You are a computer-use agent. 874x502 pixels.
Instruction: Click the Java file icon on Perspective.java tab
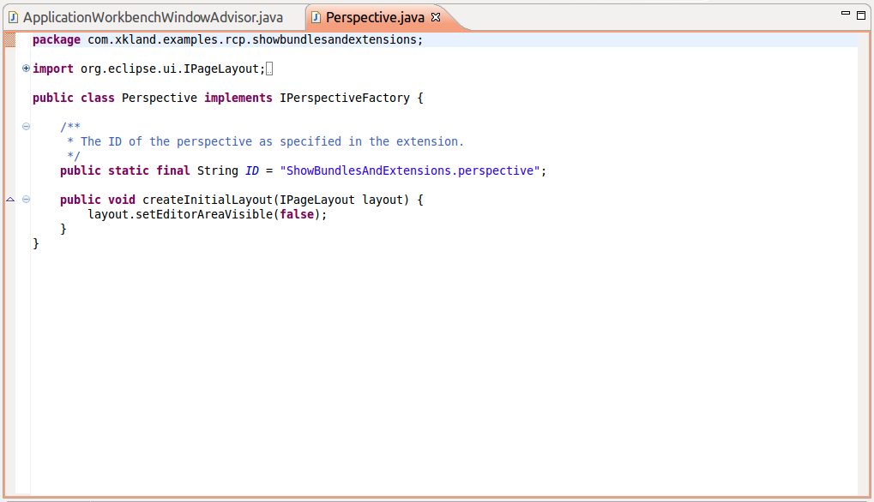[316, 17]
